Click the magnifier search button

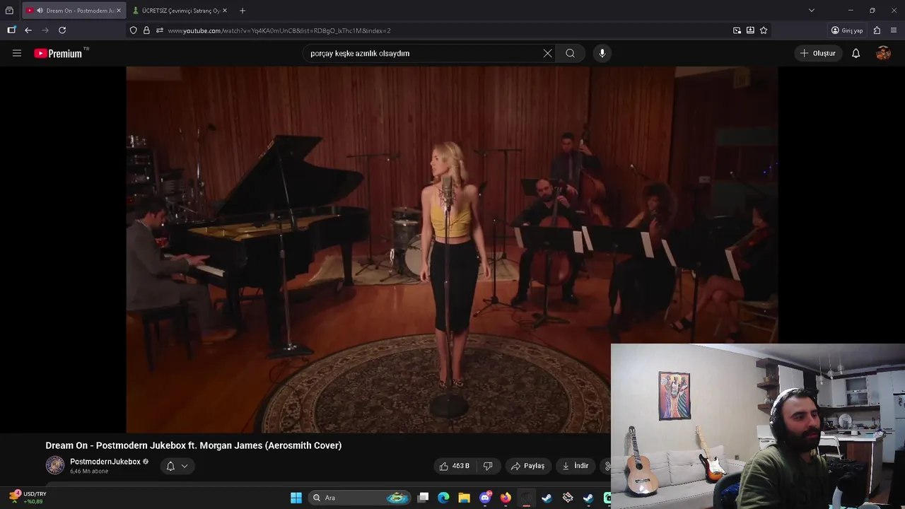570,53
